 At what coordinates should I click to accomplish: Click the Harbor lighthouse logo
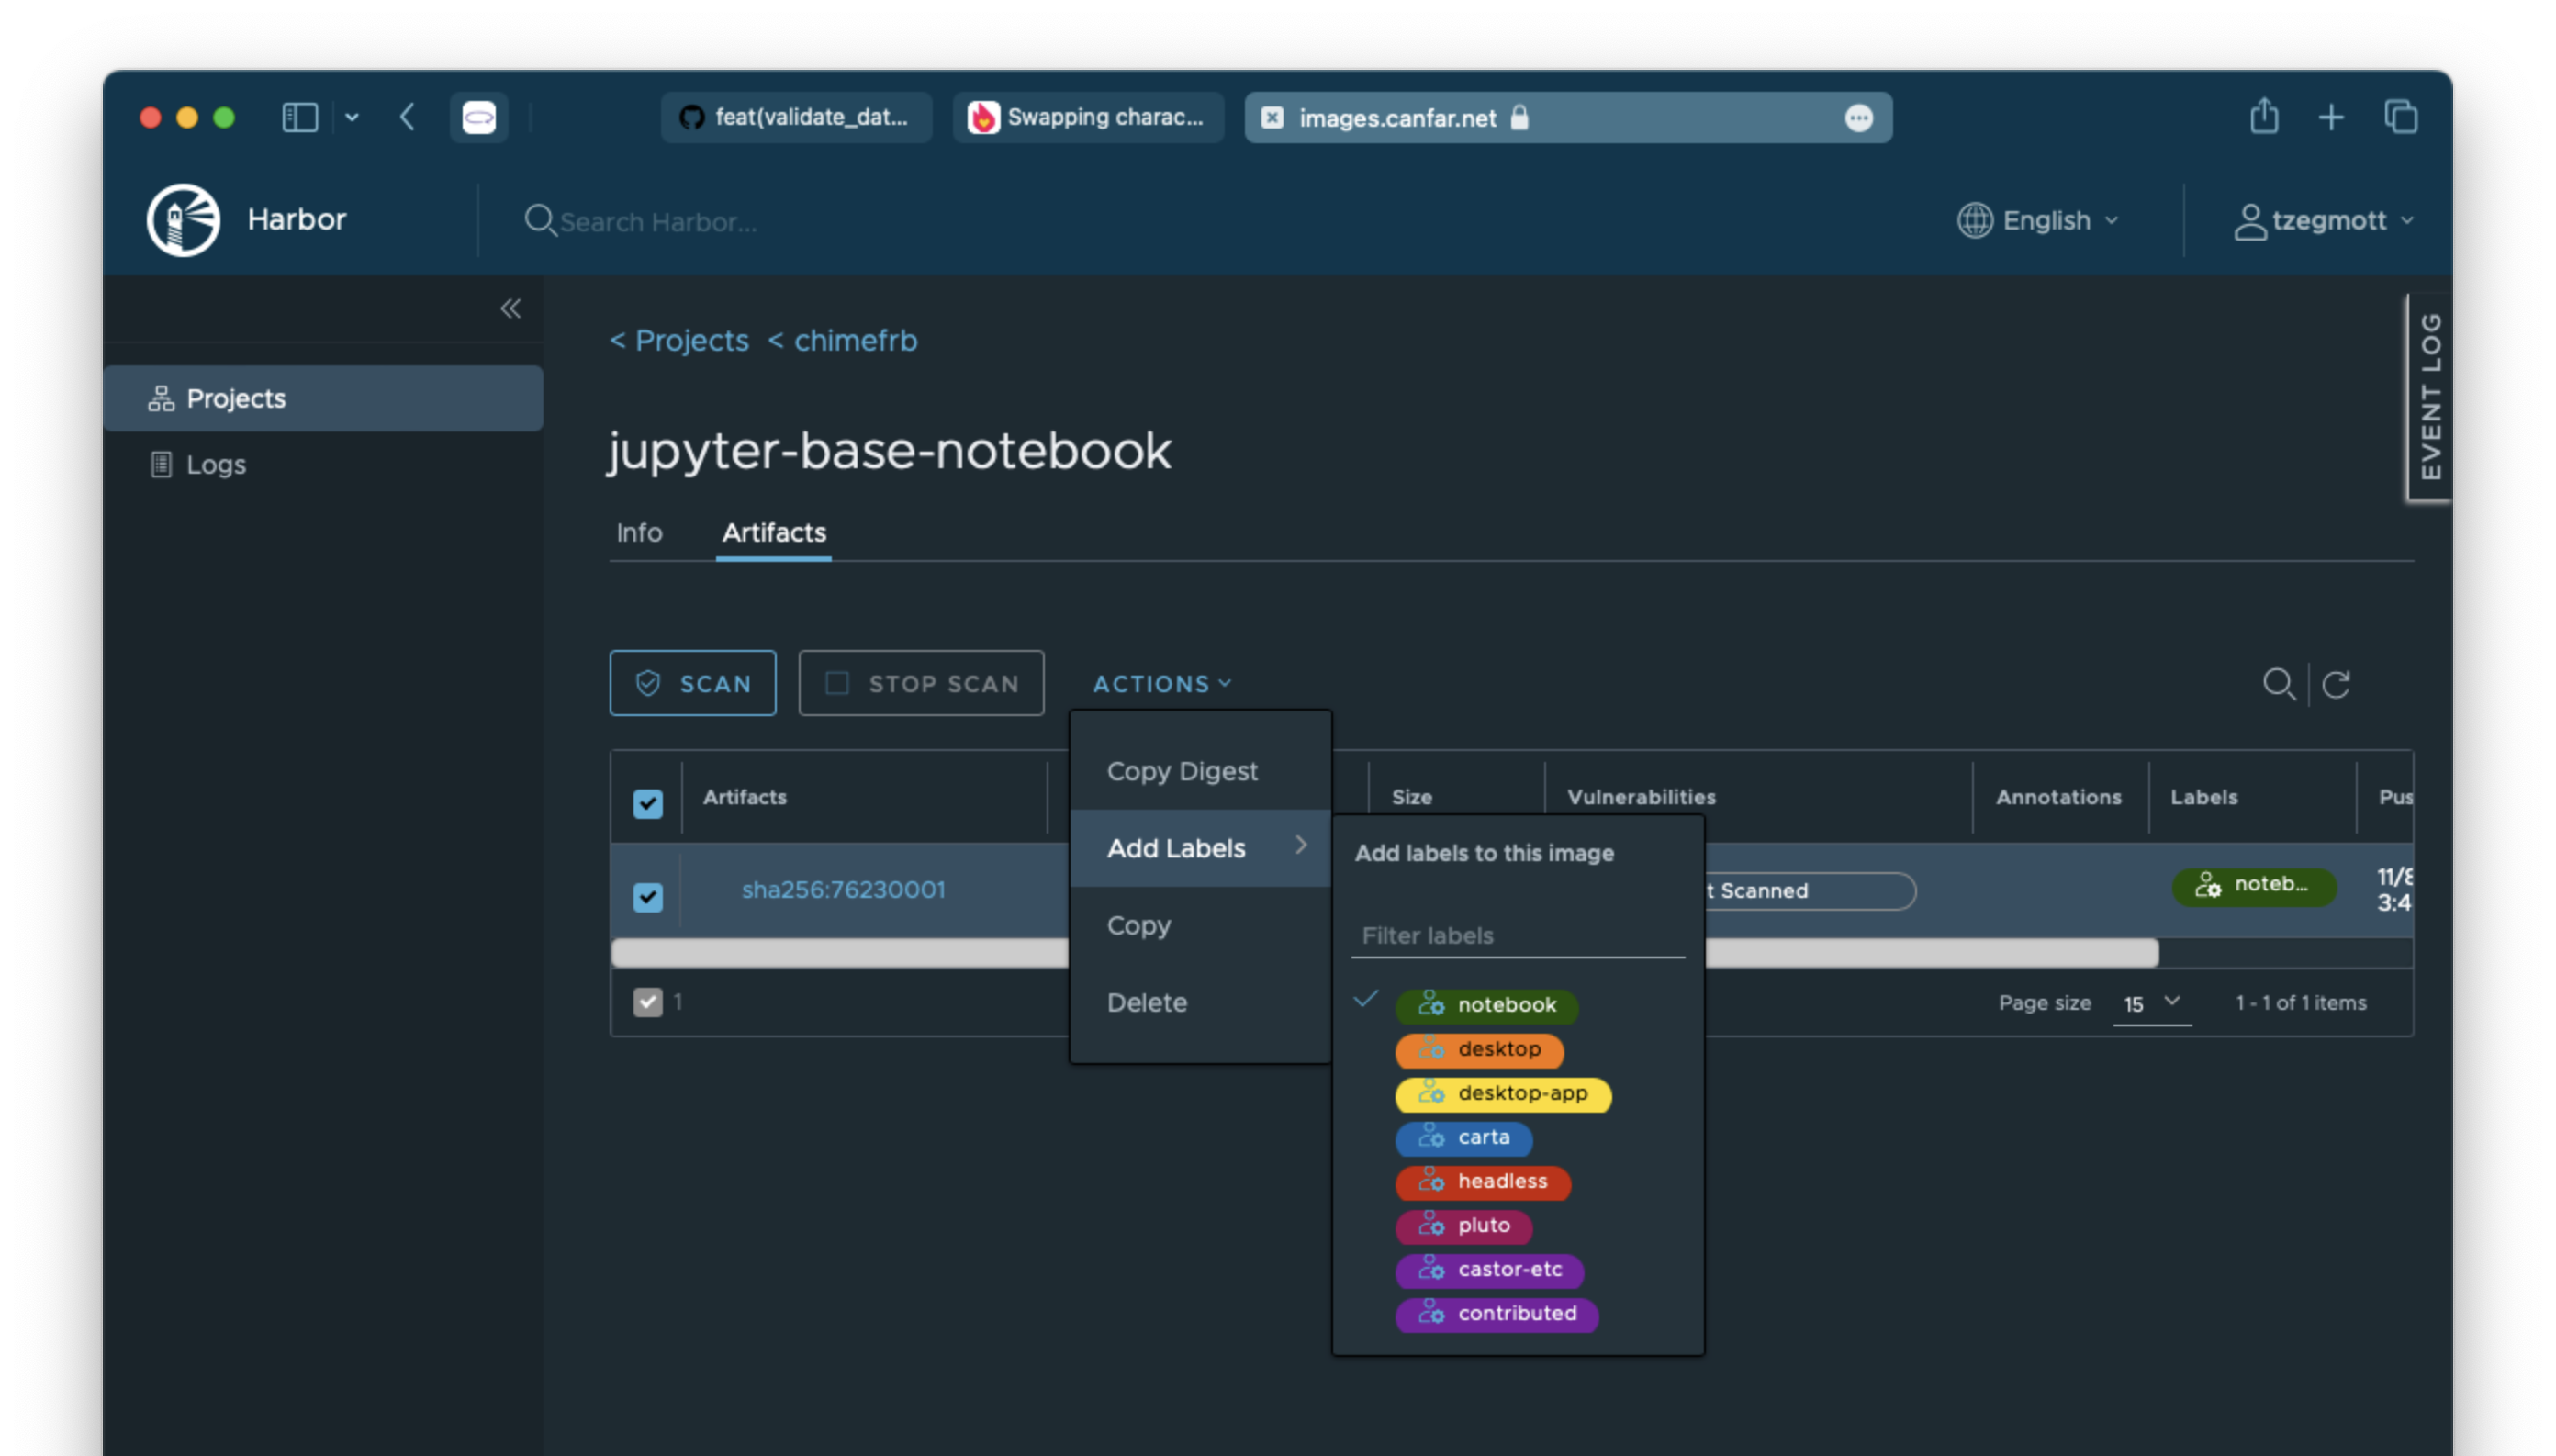tap(183, 220)
